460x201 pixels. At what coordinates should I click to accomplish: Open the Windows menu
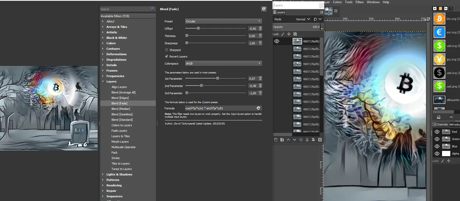tap(373, 2)
